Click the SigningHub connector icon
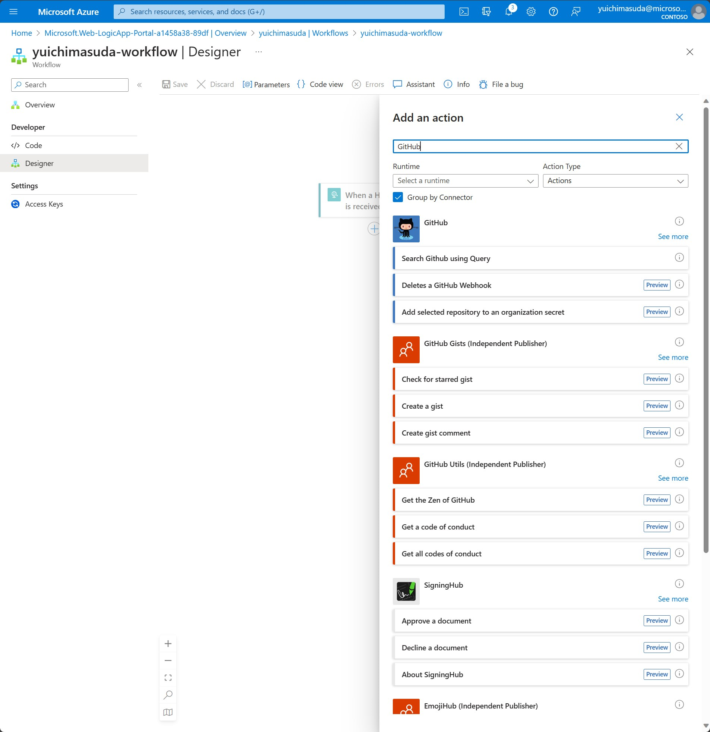710x732 pixels. (x=406, y=591)
